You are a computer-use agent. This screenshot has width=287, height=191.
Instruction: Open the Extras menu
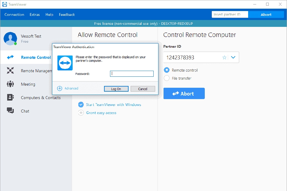click(x=34, y=14)
